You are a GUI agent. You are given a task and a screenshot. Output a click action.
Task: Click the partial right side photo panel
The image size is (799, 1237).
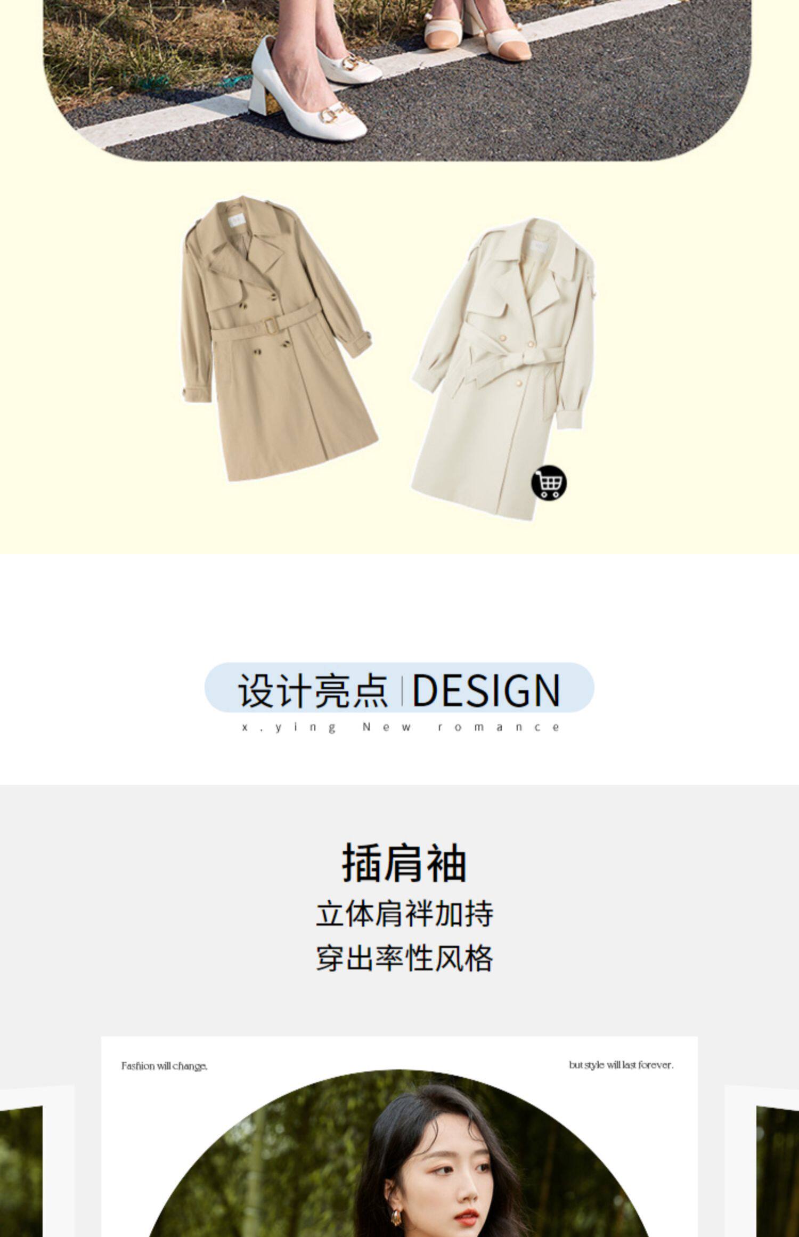(778, 1171)
